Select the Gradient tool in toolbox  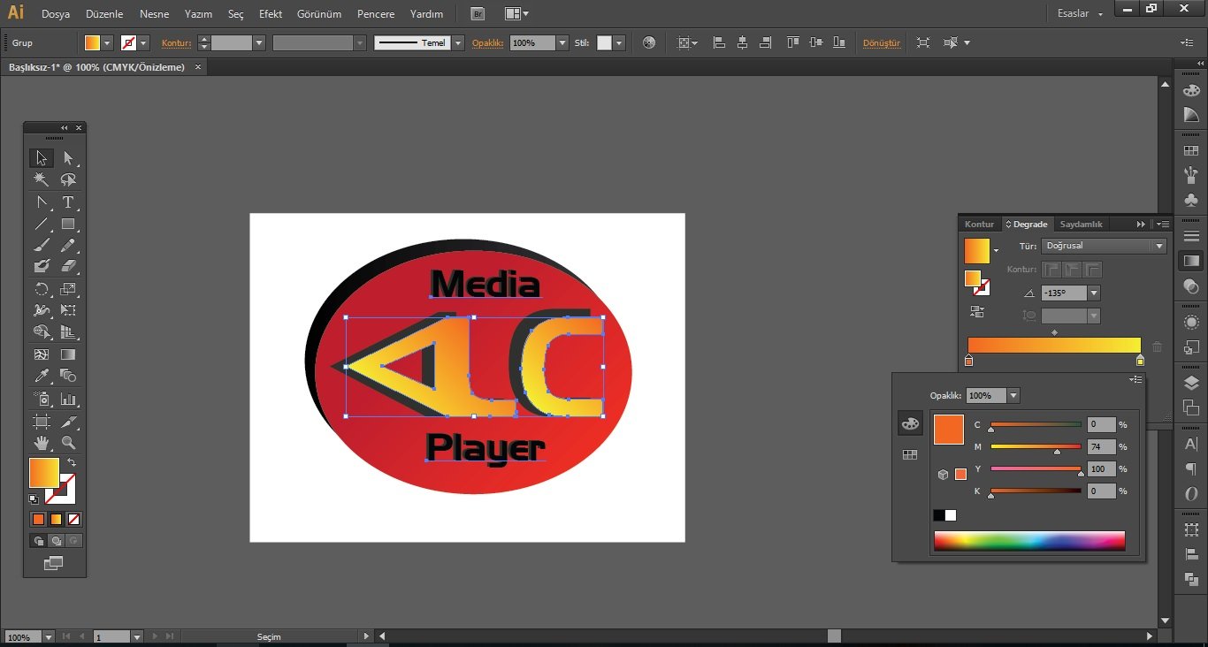coord(68,354)
